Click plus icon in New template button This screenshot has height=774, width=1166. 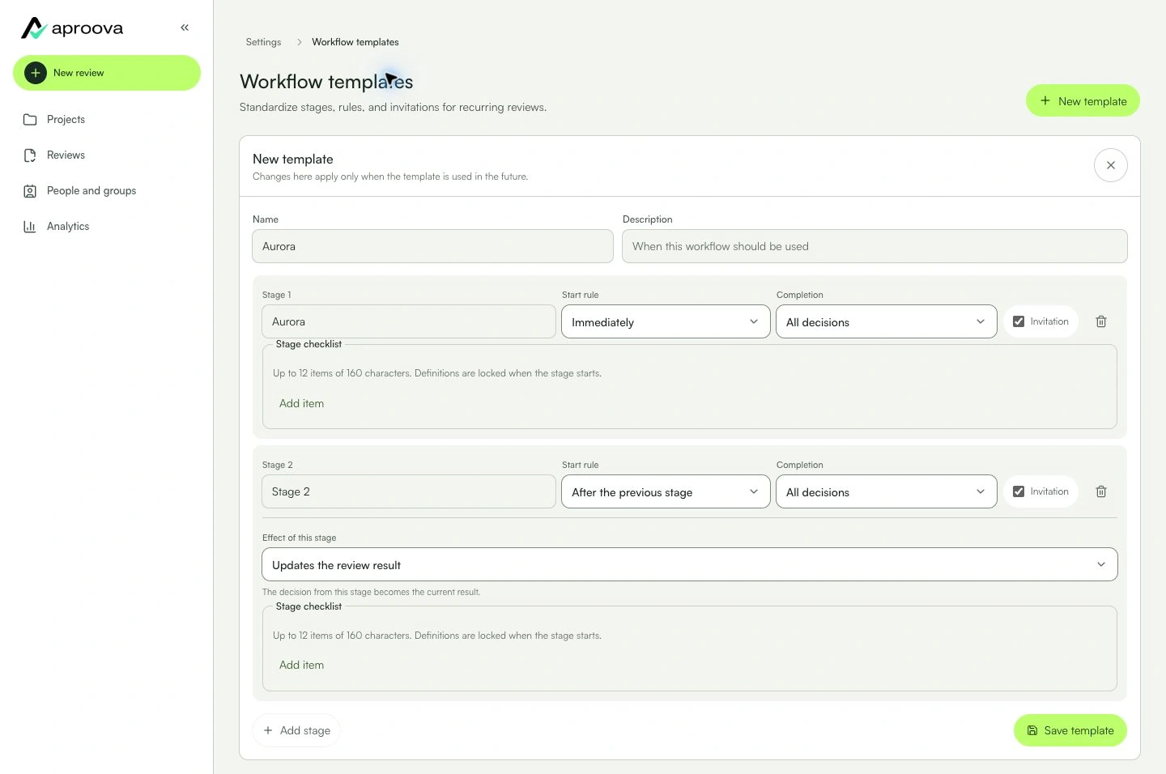pos(1045,101)
